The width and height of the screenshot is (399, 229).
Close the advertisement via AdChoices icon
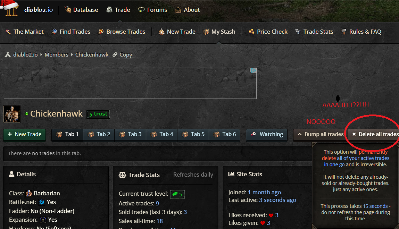[253, 70]
